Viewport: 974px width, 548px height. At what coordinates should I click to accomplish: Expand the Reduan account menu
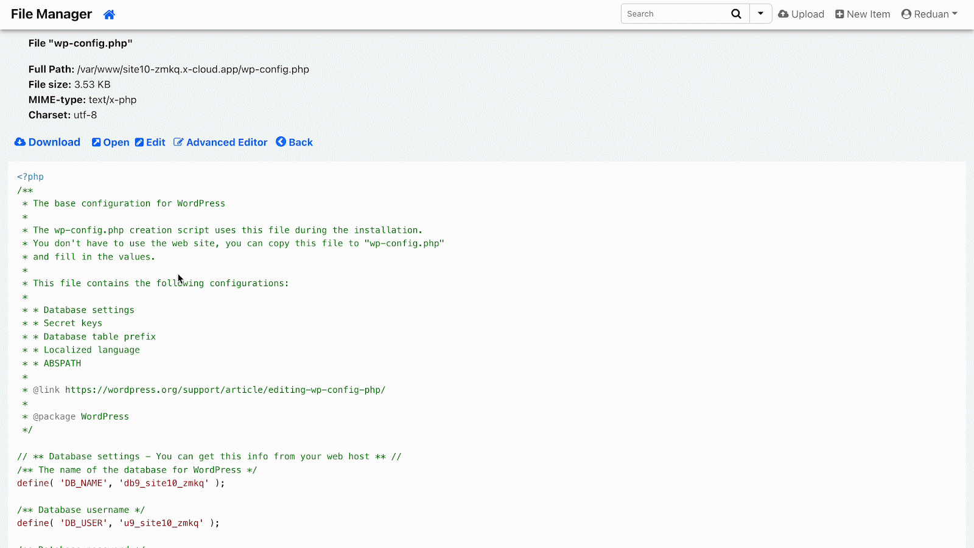[x=929, y=13]
